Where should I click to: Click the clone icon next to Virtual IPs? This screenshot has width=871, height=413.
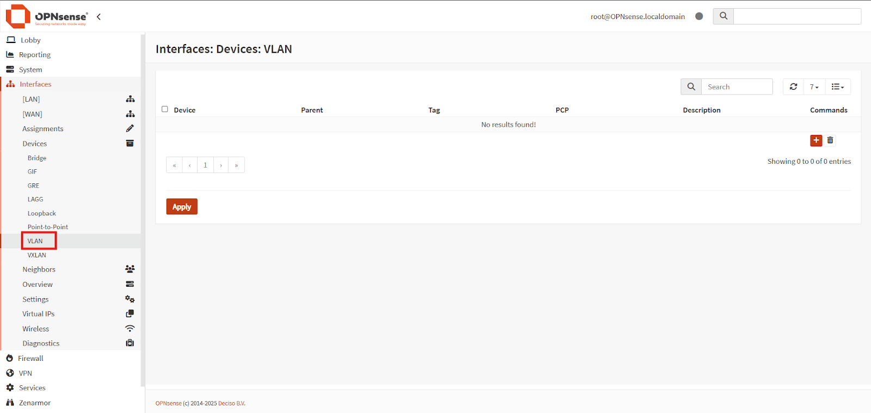tap(130, 313)
